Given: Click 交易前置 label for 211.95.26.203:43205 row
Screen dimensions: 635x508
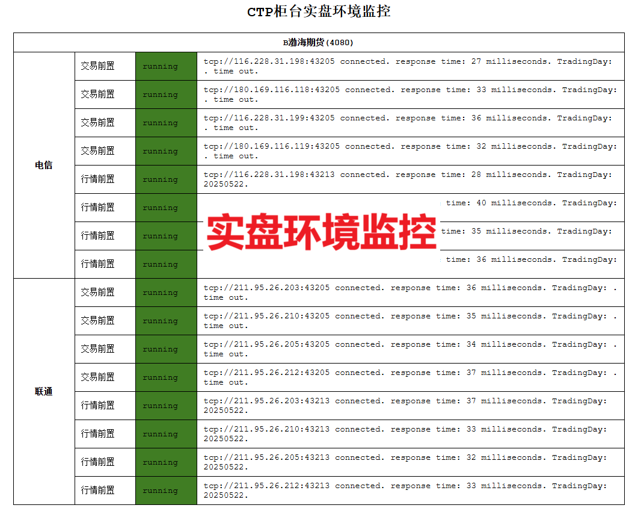Looking at the screenshot, I should pos(98,293).
